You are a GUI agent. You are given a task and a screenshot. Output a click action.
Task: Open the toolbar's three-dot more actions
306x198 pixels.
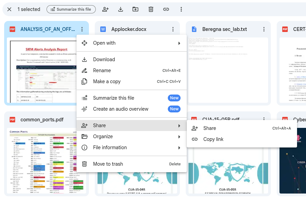pyautogui.click(x=181, y=9)
